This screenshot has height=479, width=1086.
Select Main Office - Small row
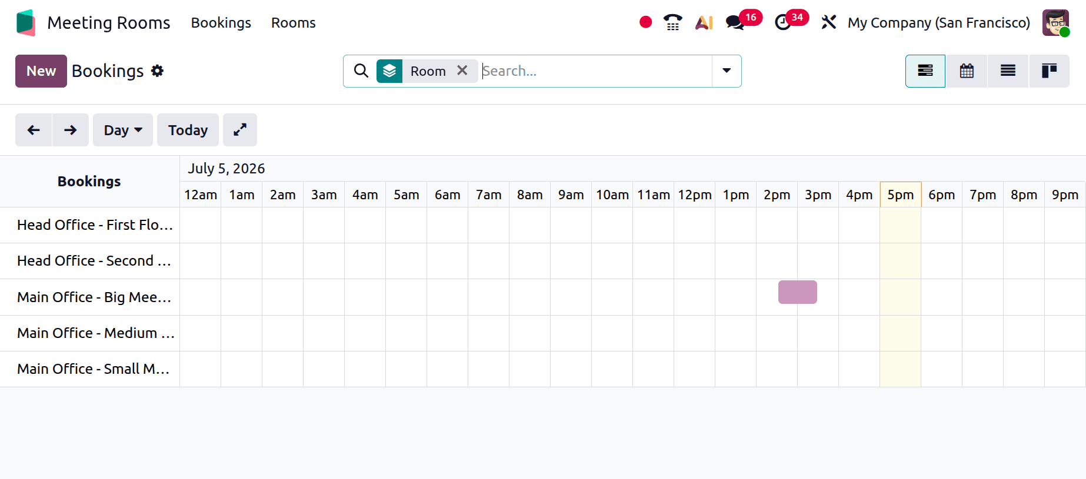tap(89, 369)
